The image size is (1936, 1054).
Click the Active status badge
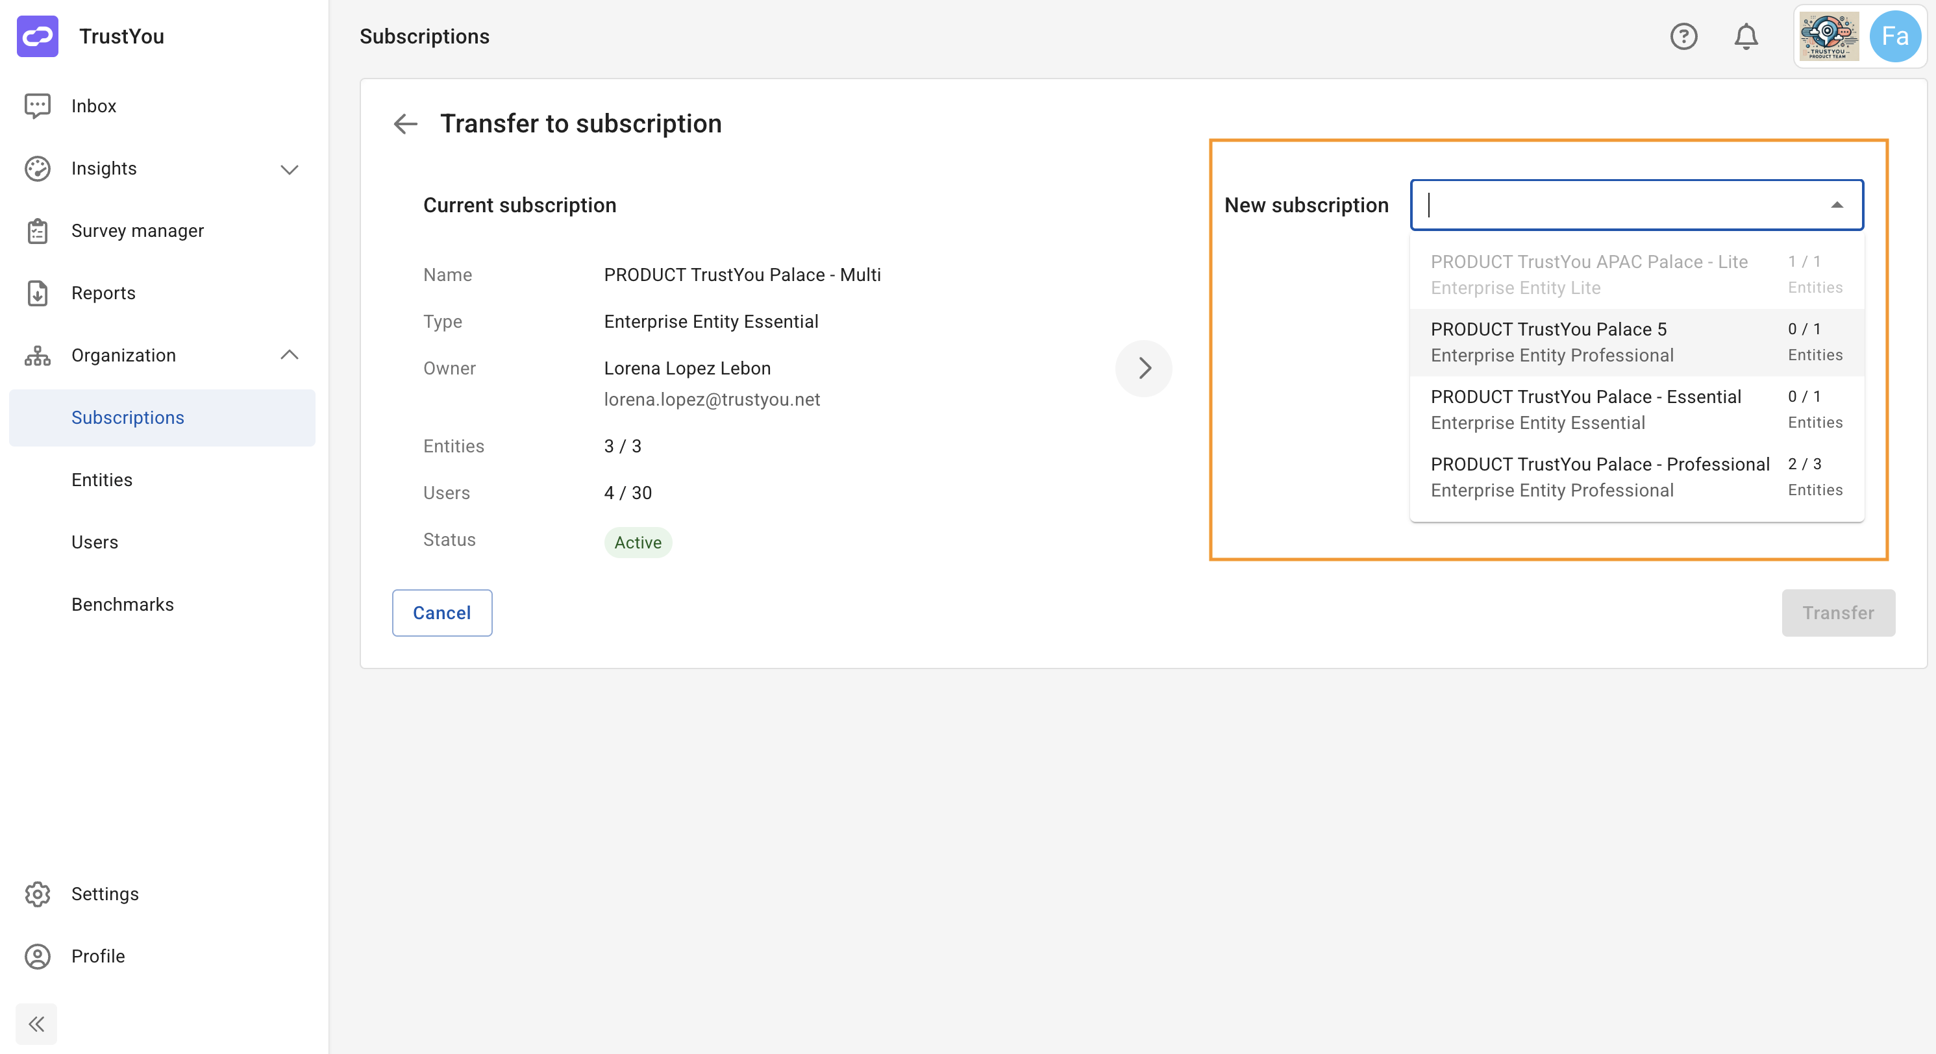coord(638,543)
